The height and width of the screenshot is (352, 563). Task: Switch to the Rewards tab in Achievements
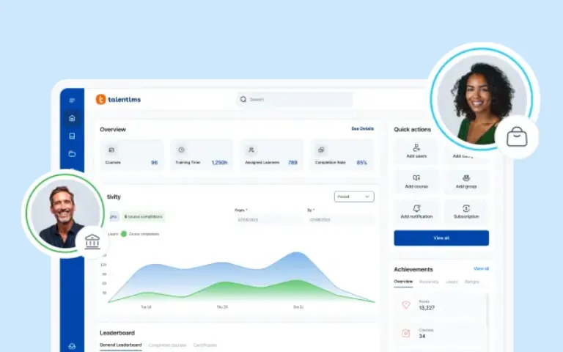click(x=429, y=282)
